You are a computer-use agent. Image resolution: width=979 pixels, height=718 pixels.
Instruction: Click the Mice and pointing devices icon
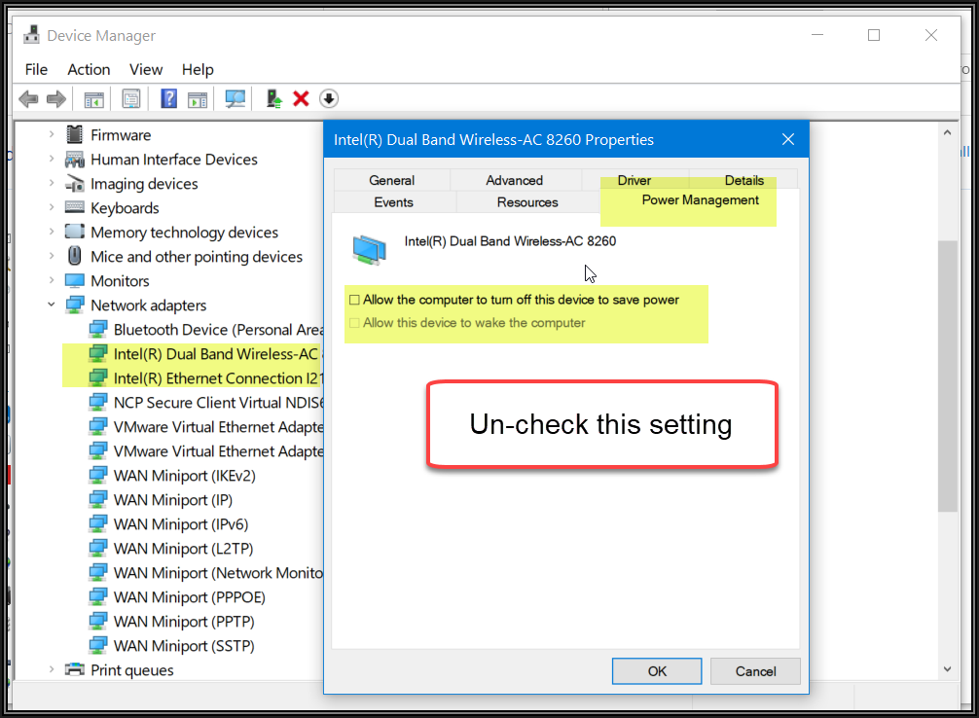(74, 256)
